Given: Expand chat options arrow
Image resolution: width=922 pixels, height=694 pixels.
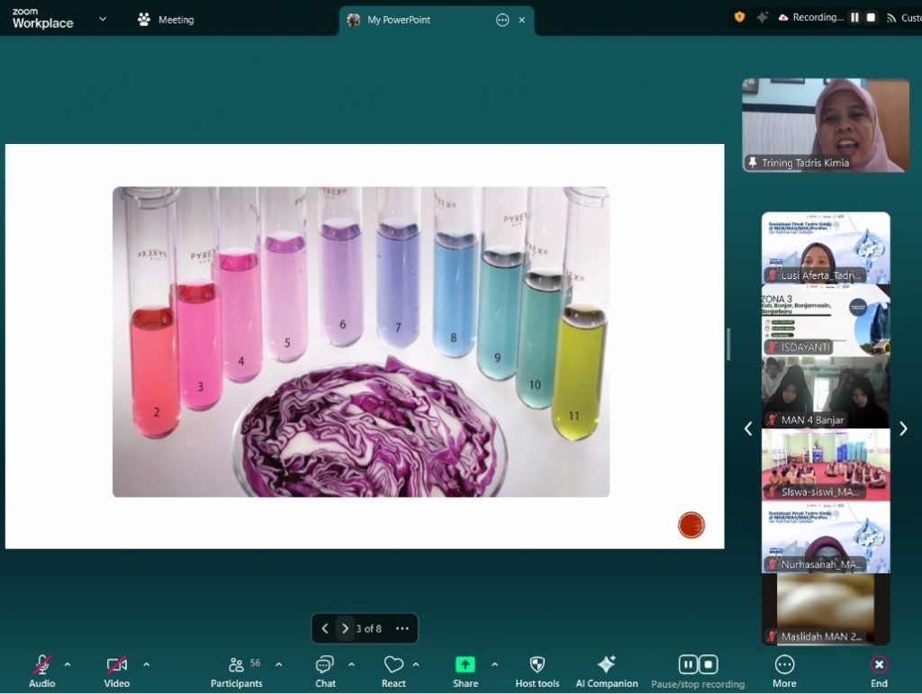Looking at the screenshot, I should (x=351, y=664).
